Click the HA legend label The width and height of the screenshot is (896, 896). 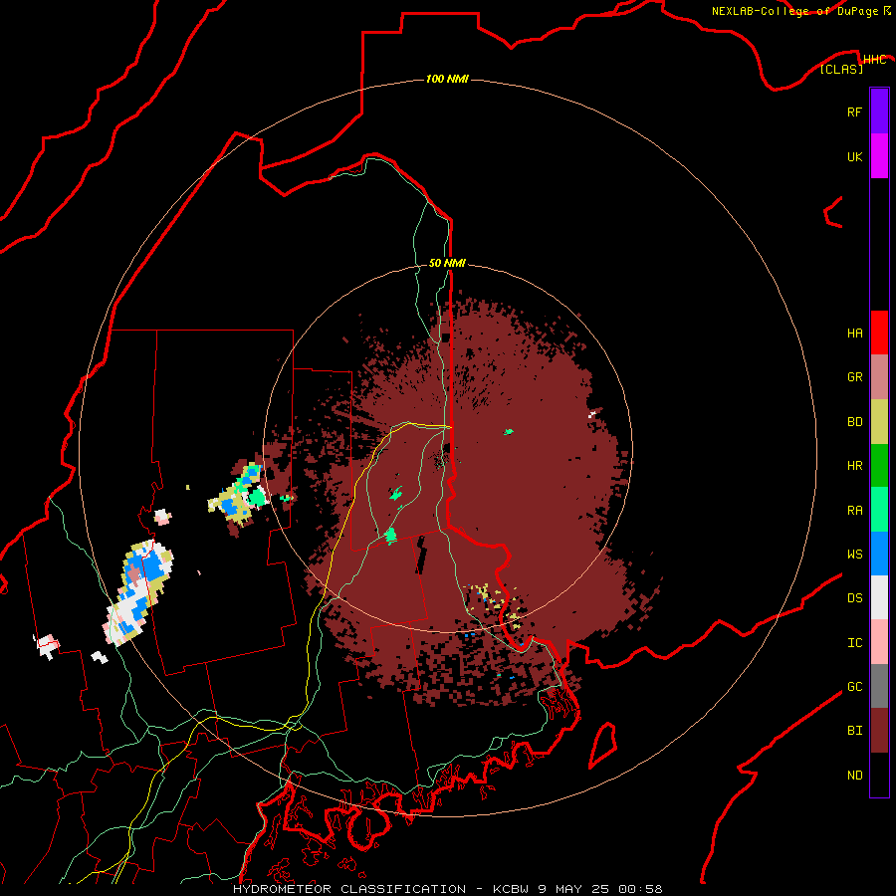click(854, 334)
